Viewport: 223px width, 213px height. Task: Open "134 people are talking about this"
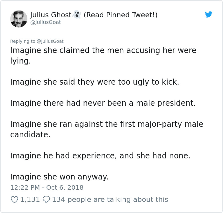click(x=110, y=200)
